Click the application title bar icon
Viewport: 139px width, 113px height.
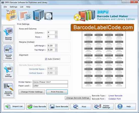[3, 3]
